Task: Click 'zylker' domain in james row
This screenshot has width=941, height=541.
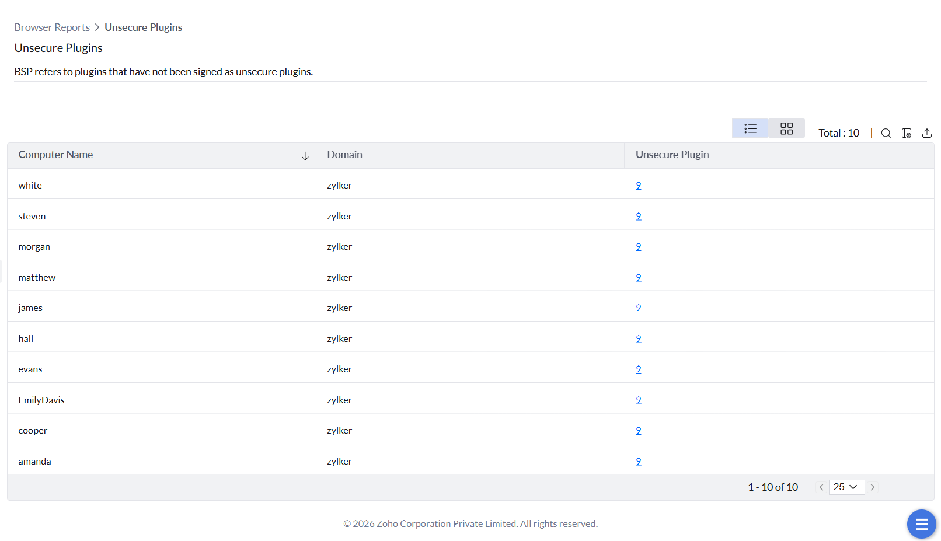Action: point(339,308)
